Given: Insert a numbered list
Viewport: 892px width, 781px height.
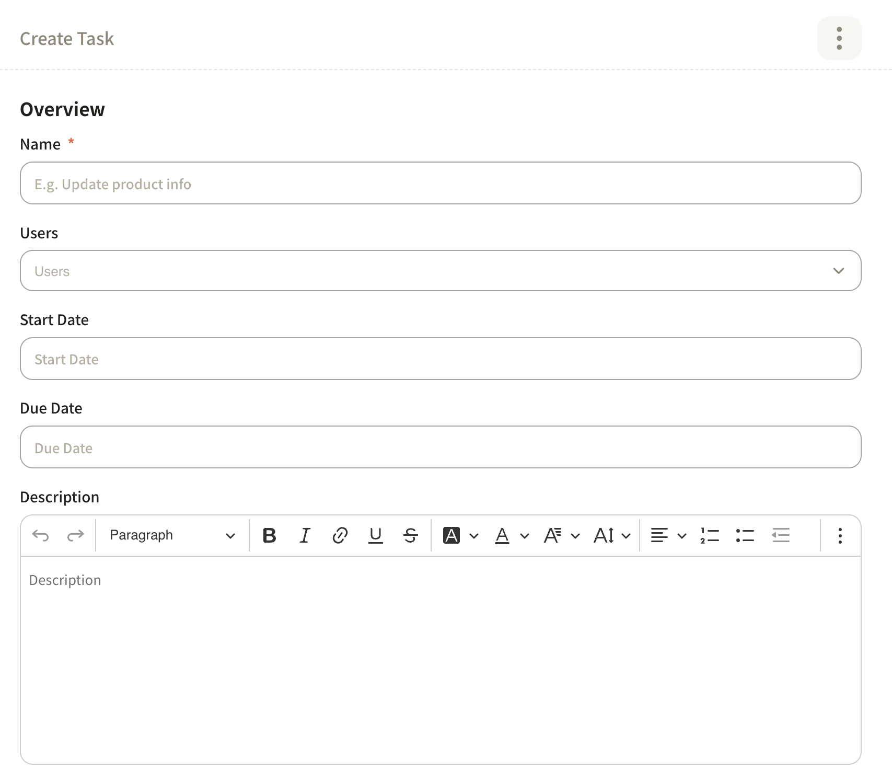Looking at the screenshot, I should click(710, 535).
